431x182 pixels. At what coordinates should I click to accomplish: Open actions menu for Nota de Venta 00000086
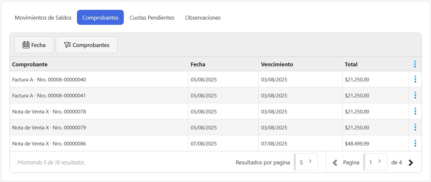coord(415,143)
